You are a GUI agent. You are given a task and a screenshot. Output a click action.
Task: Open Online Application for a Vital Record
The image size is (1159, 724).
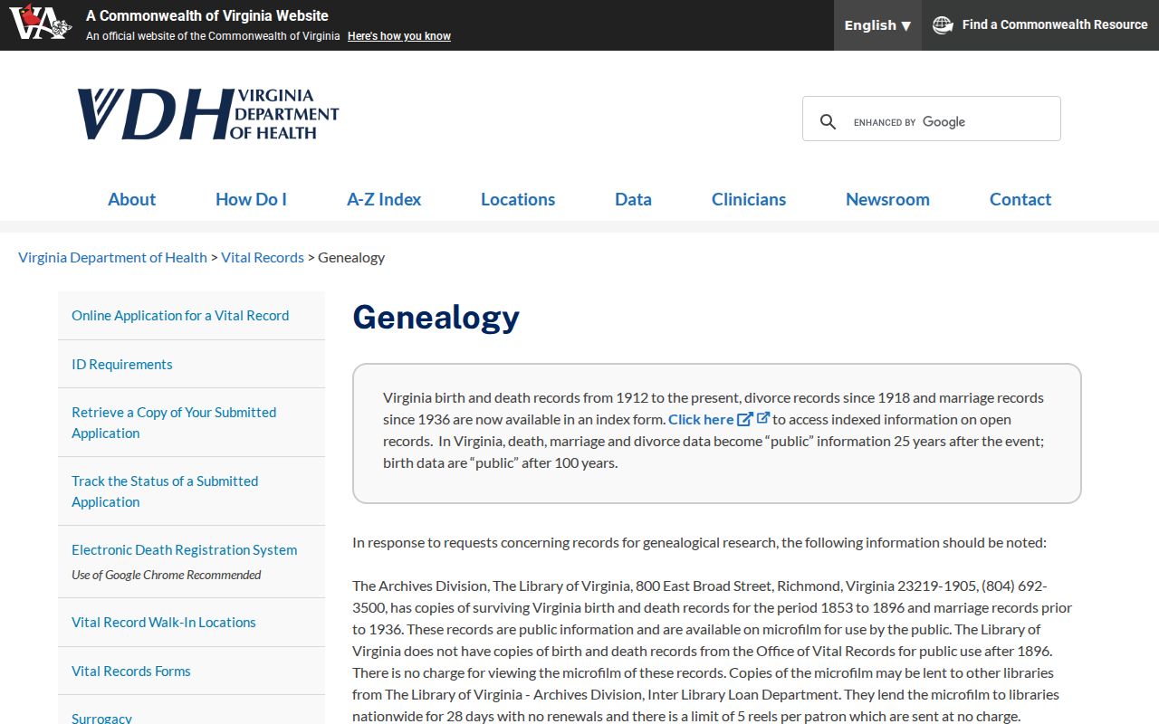coord(180,315)
